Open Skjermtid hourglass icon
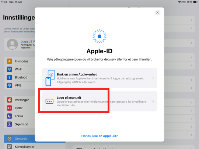 point(9,124)
